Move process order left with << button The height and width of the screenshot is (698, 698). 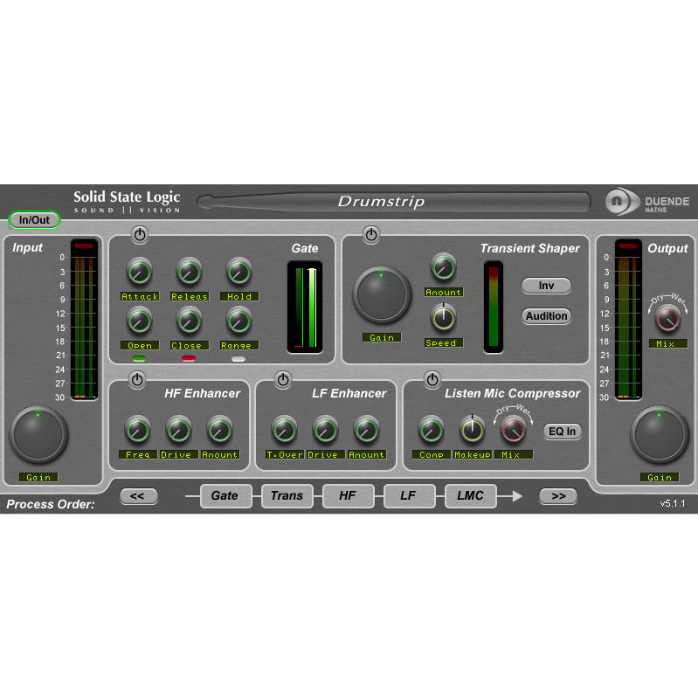[x=138, y=496]
